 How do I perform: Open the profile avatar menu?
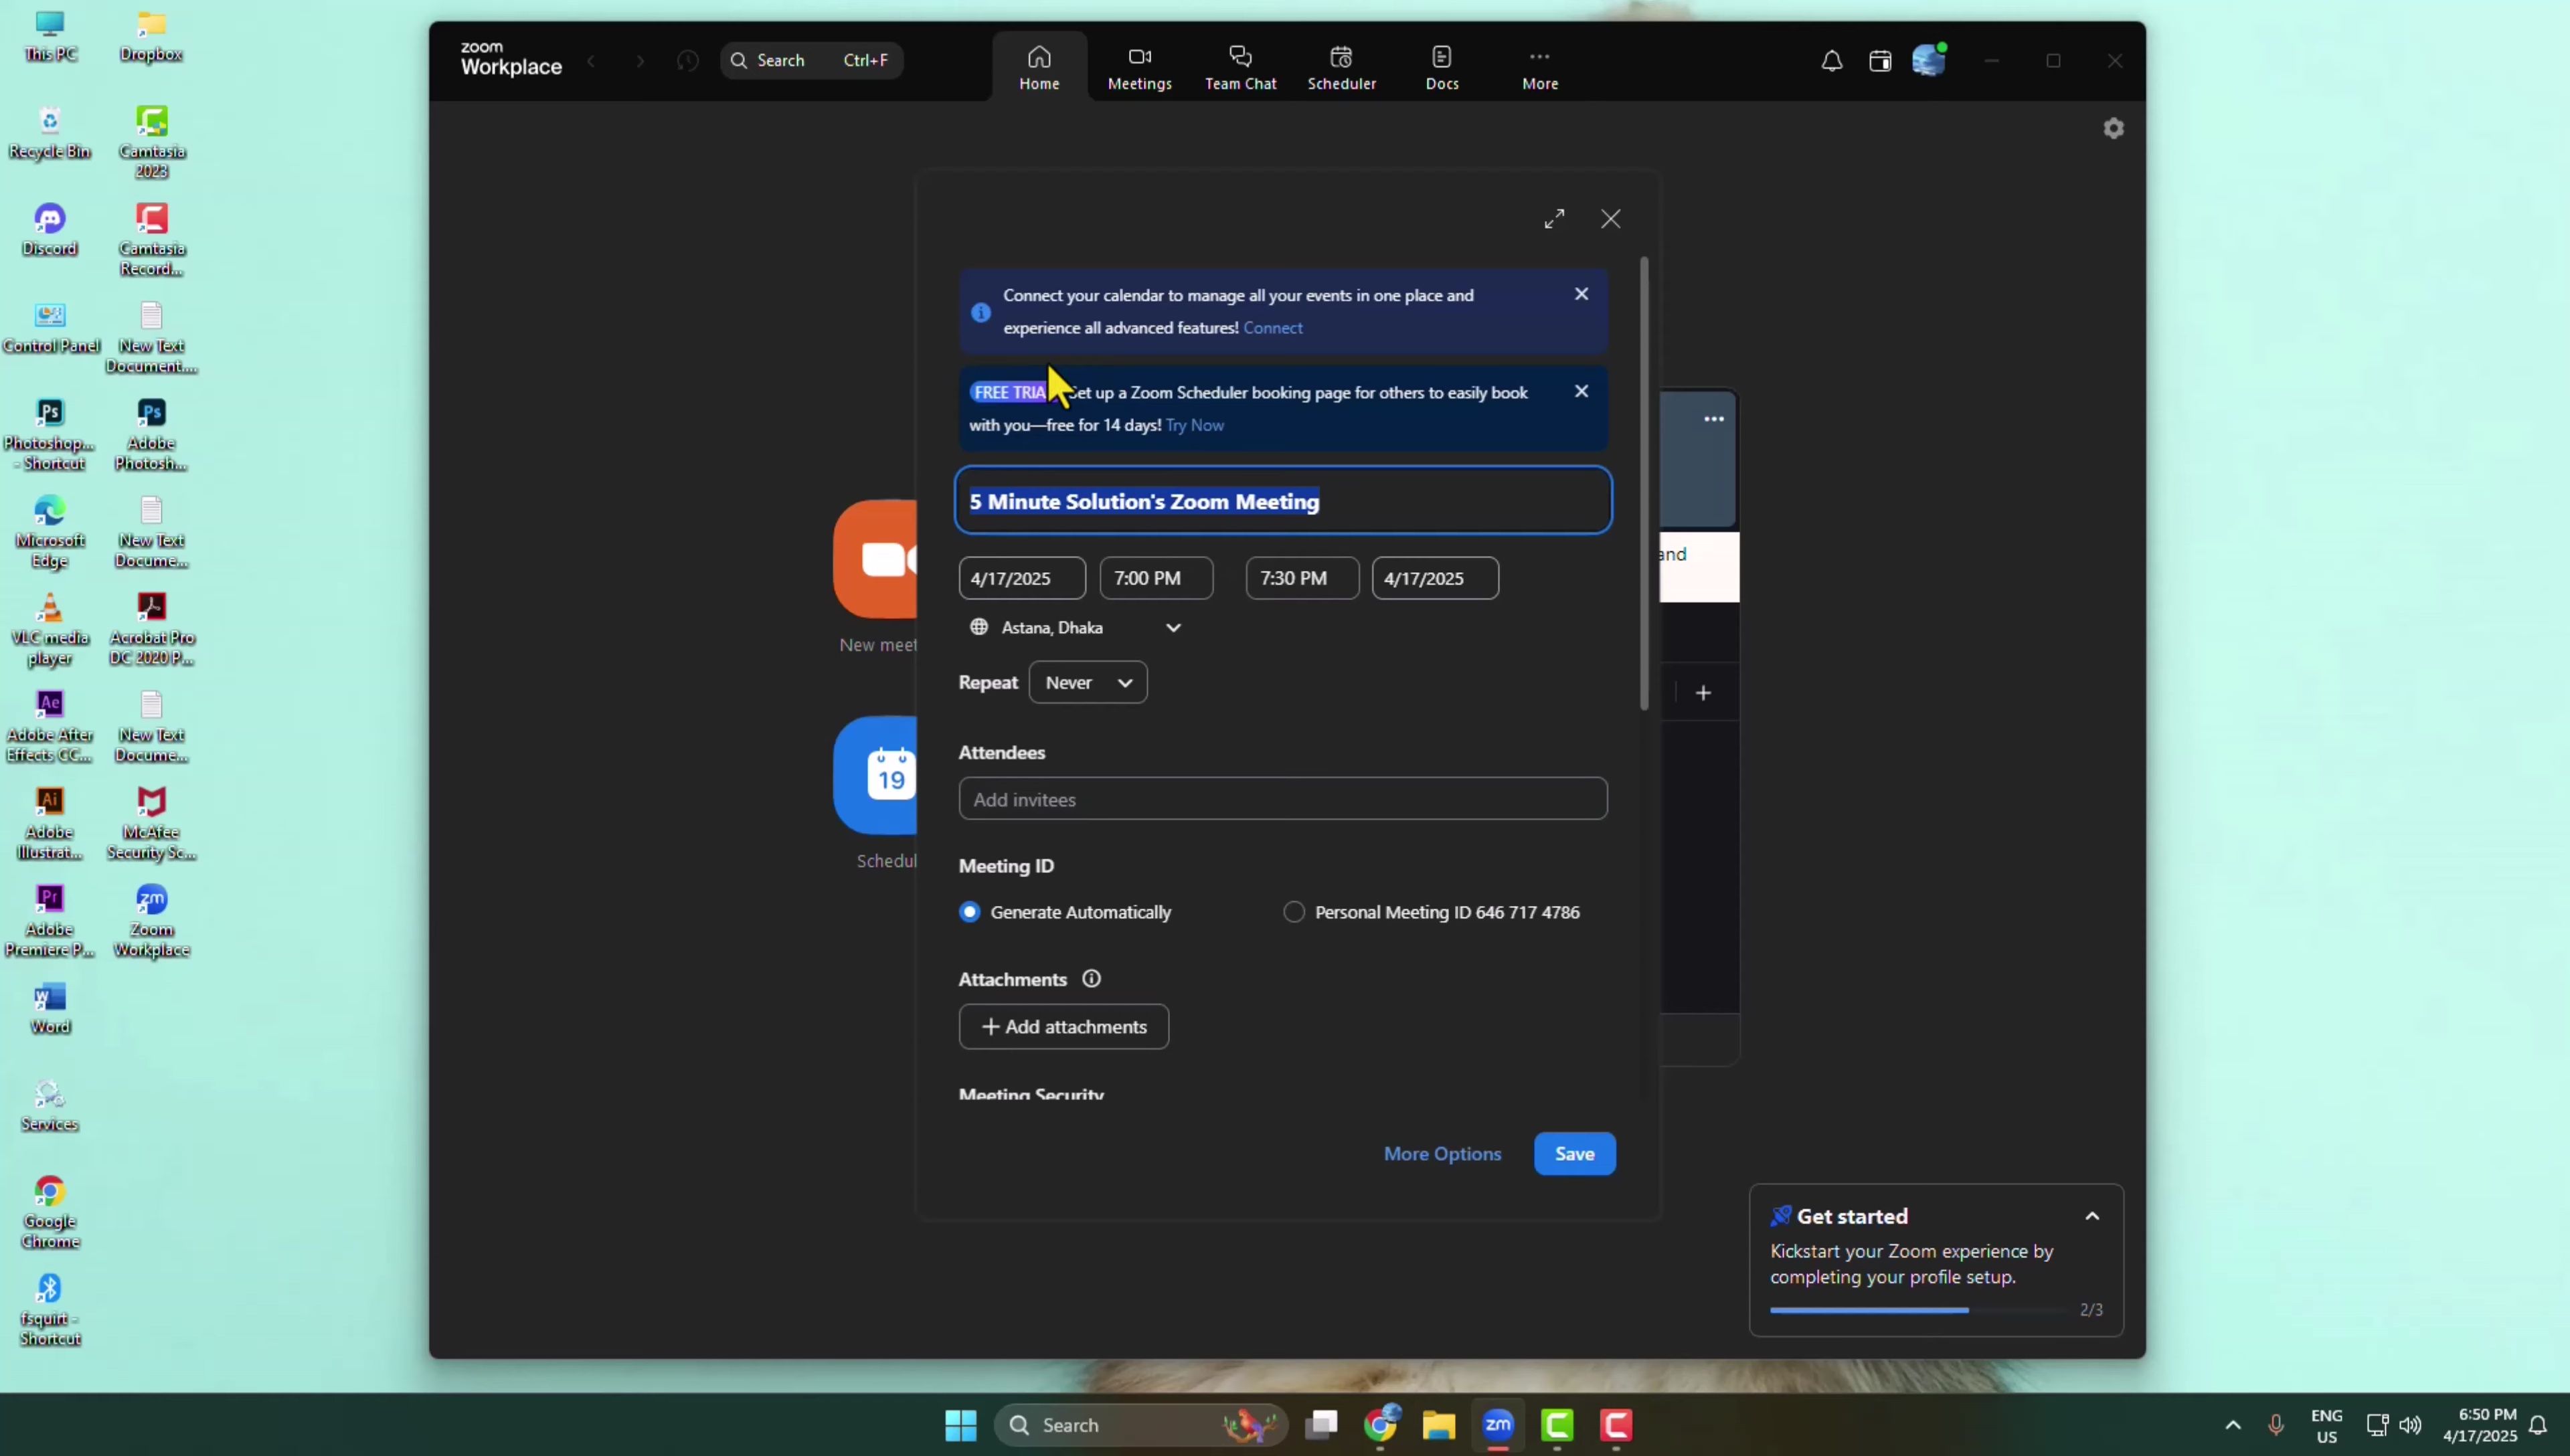point(1928,60)
